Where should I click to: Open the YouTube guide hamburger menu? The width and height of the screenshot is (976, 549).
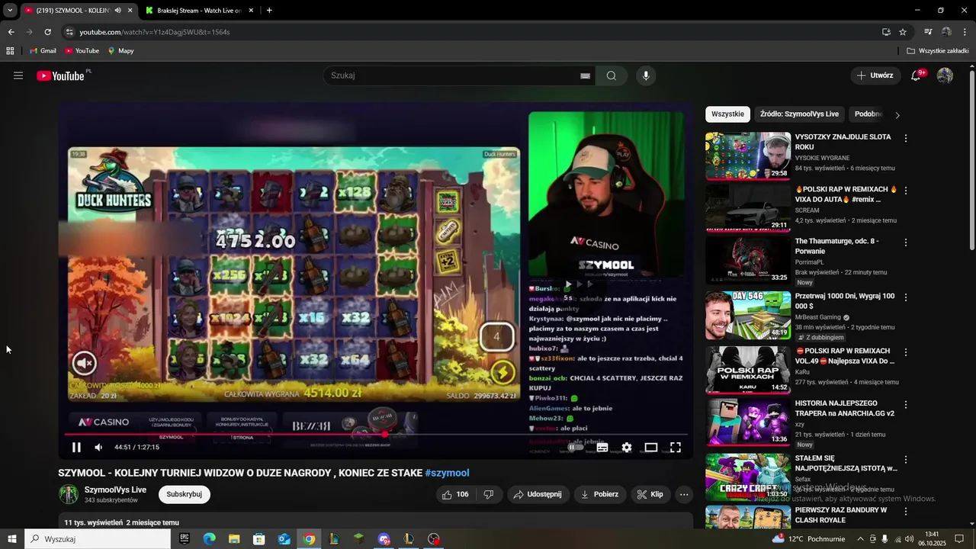[x=18, y=75]
